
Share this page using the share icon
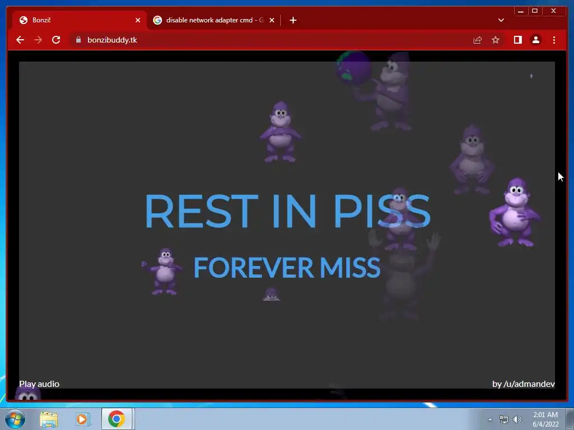pyautogui.click(x=478, y=40)
